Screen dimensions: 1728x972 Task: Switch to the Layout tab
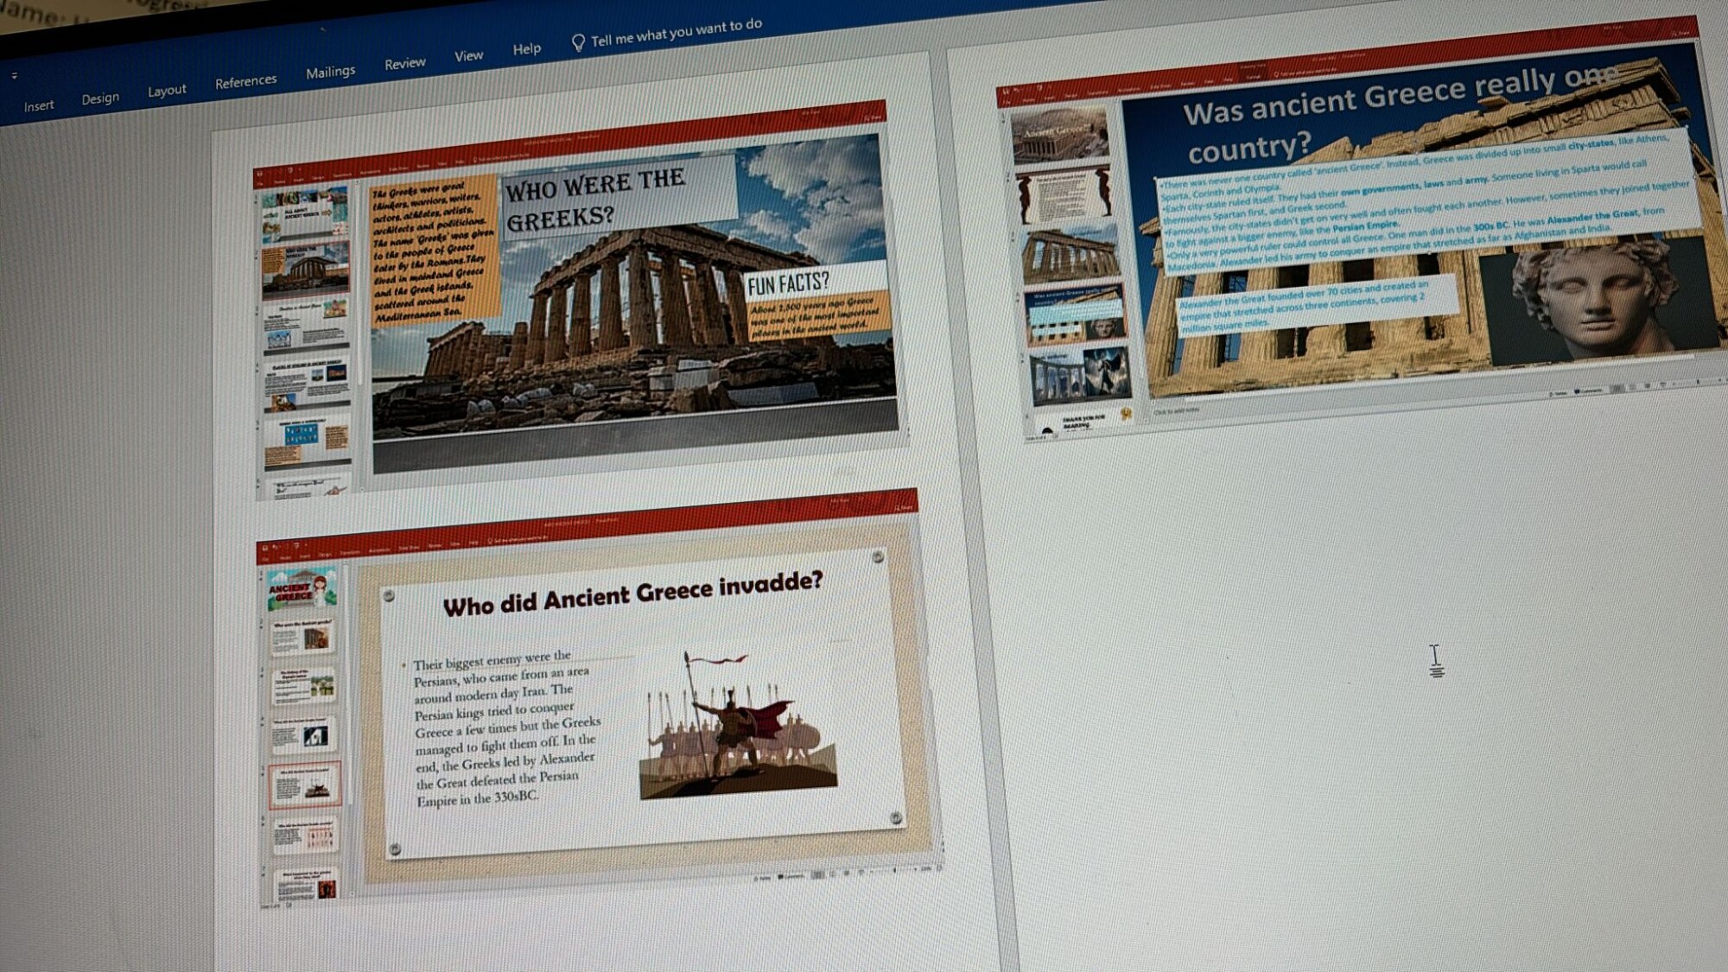coord(167,91)
